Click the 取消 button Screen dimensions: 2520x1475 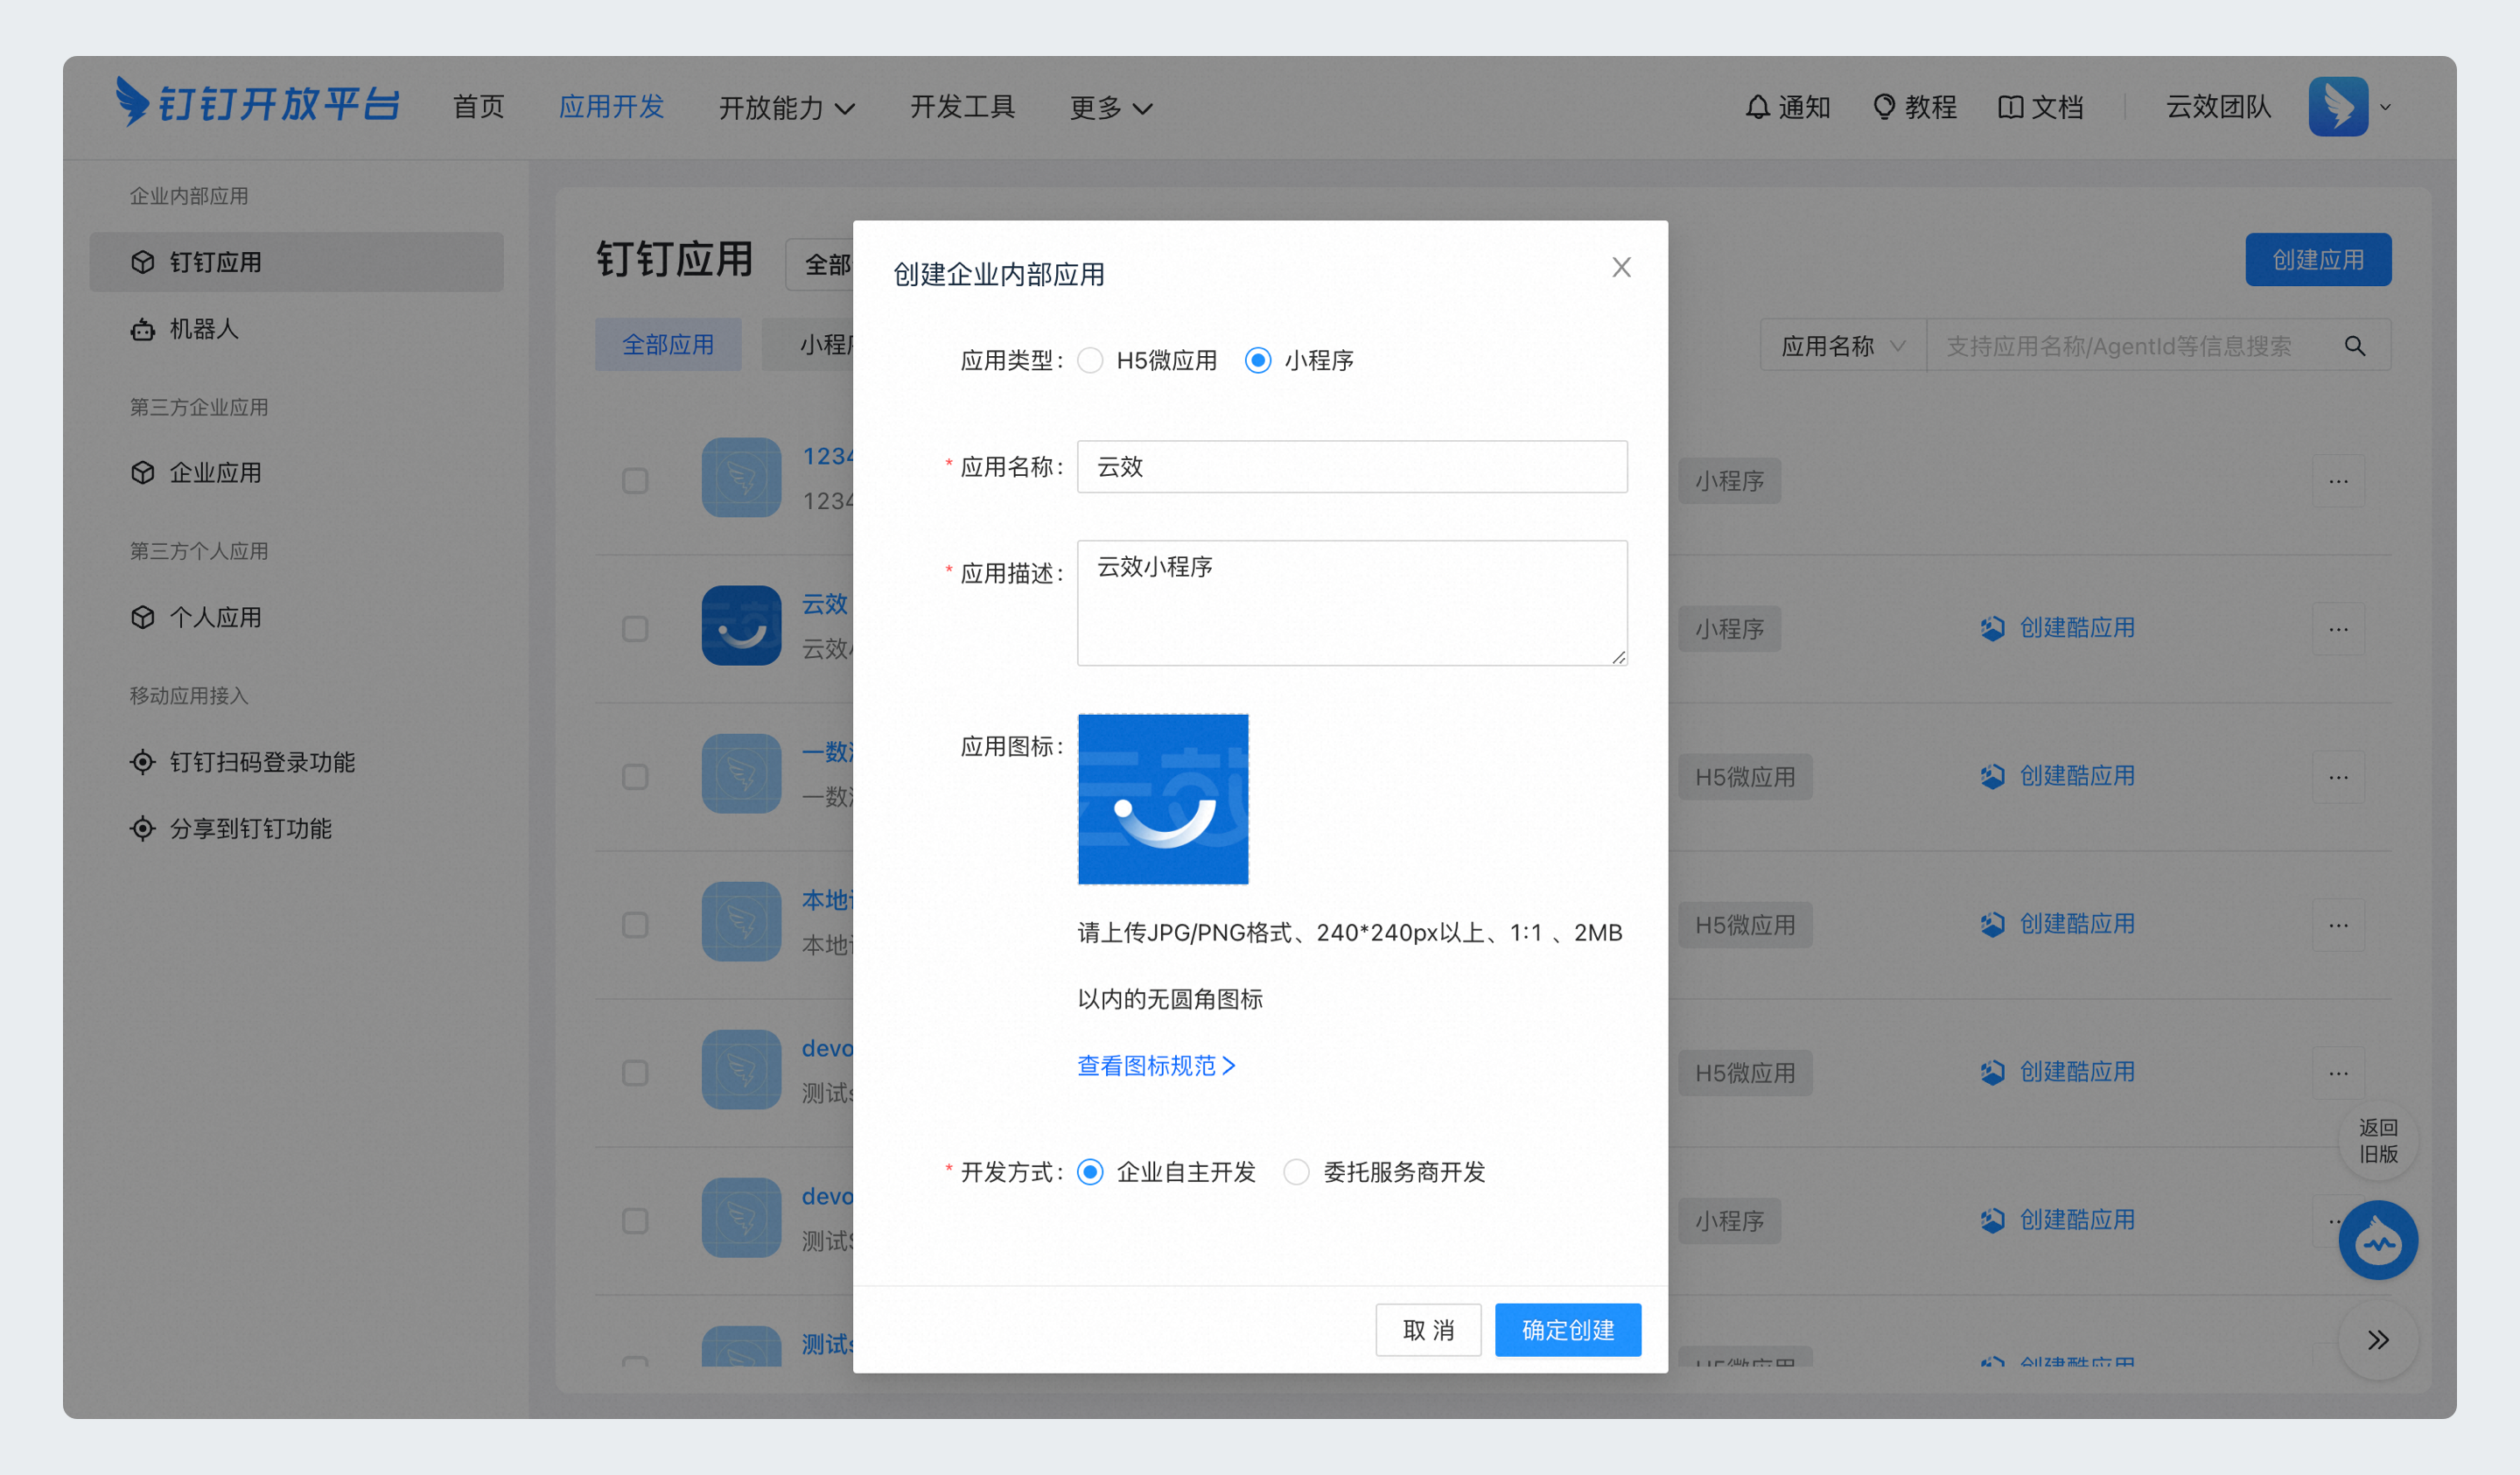[1428, 1330]
